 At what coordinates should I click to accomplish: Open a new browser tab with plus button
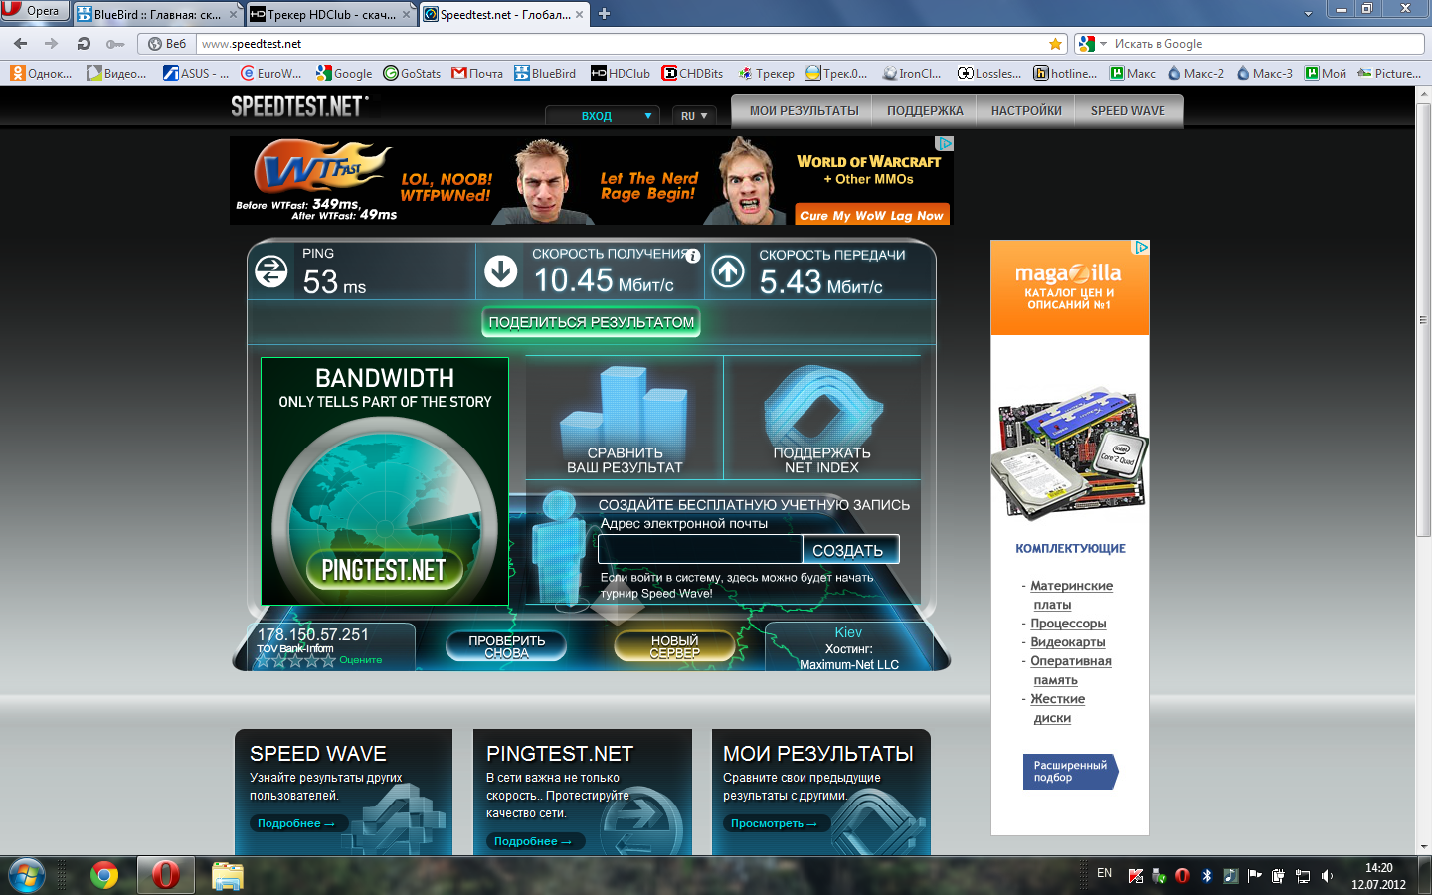click(x=604, y=14)
